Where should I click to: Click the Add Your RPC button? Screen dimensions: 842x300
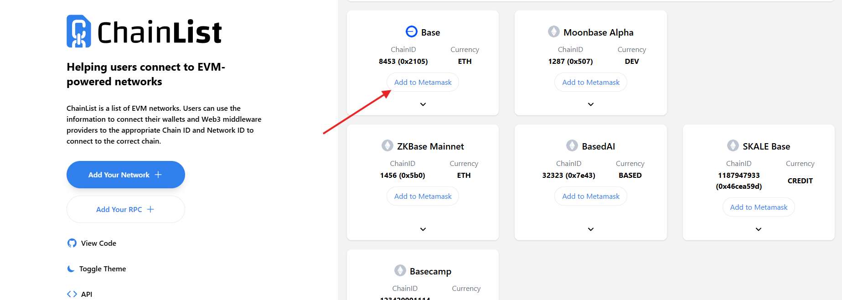coord(125,209)
